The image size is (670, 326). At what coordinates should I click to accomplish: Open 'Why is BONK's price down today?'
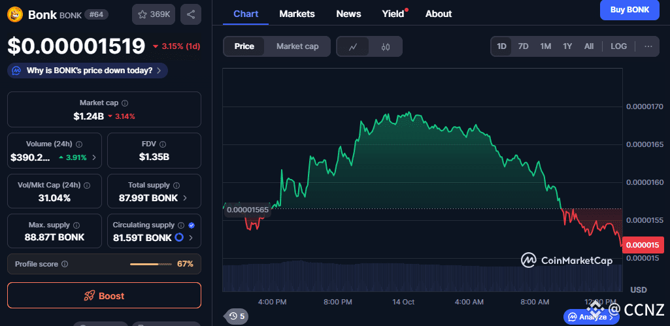click(x=88, y=71)
